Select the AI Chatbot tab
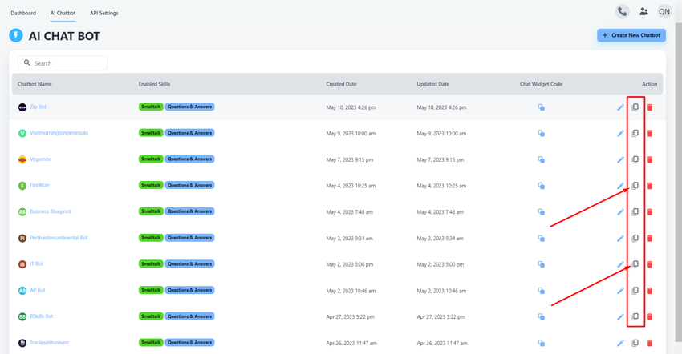 pyautogui.click(x=63, y=13)
